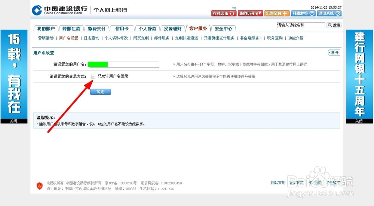Switch to 个人贷款 tab

tap(147, 29)
